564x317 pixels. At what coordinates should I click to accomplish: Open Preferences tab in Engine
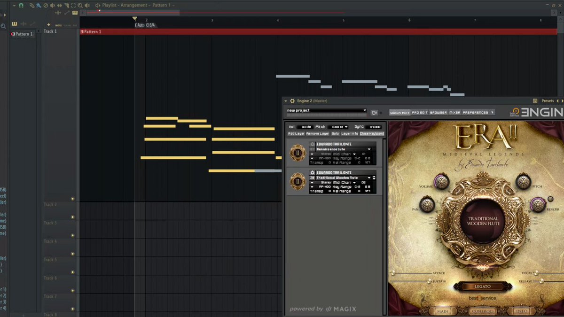point(475,113)
